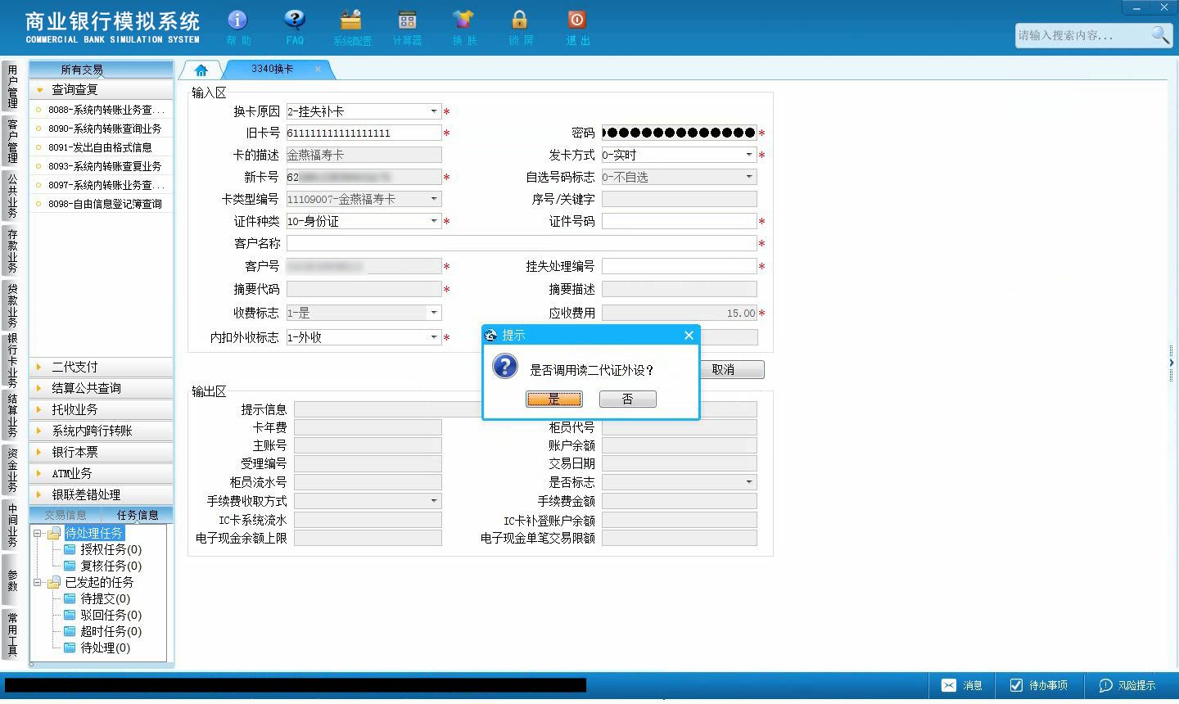This screenshot has height=704, width=1179.
Task: Open 8091-发出自由格式信息 transaction
Action: [102, 147]
